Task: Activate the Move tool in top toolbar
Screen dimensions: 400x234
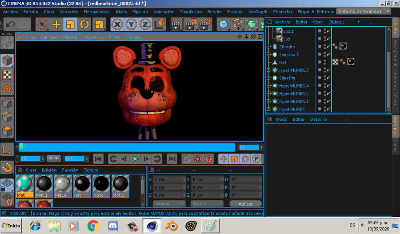Action: tap(56, 24)
